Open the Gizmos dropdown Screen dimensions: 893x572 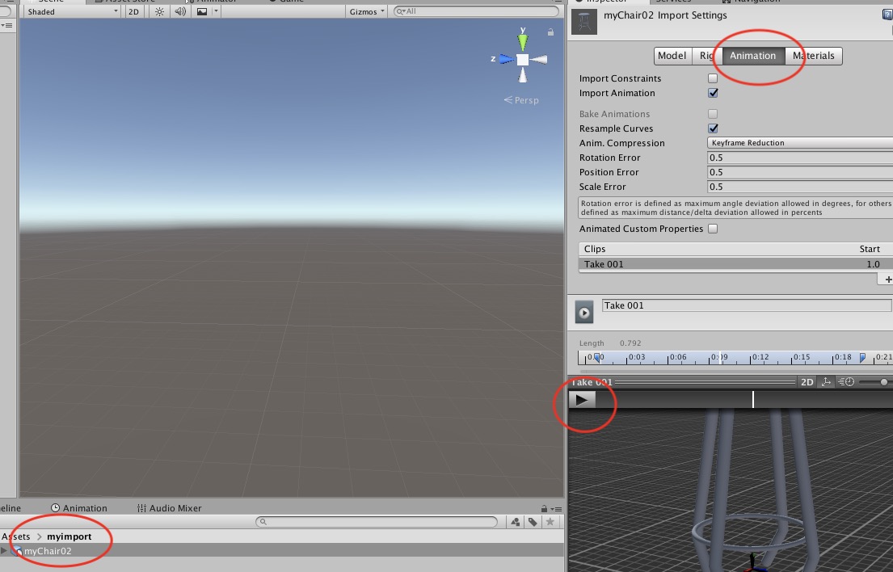click(x=366, y=11)
